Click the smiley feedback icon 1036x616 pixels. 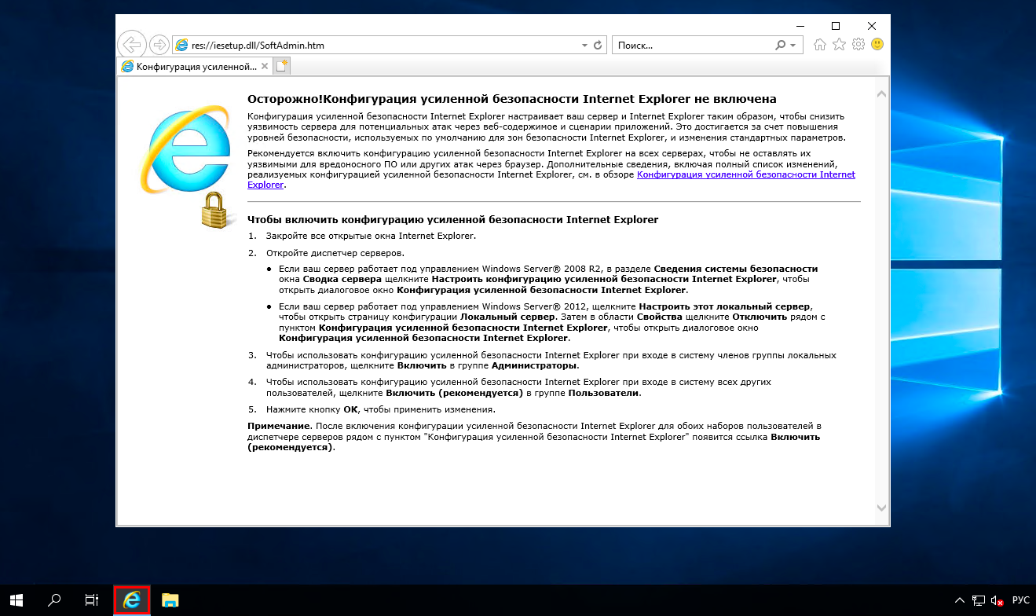coord(877,45)
